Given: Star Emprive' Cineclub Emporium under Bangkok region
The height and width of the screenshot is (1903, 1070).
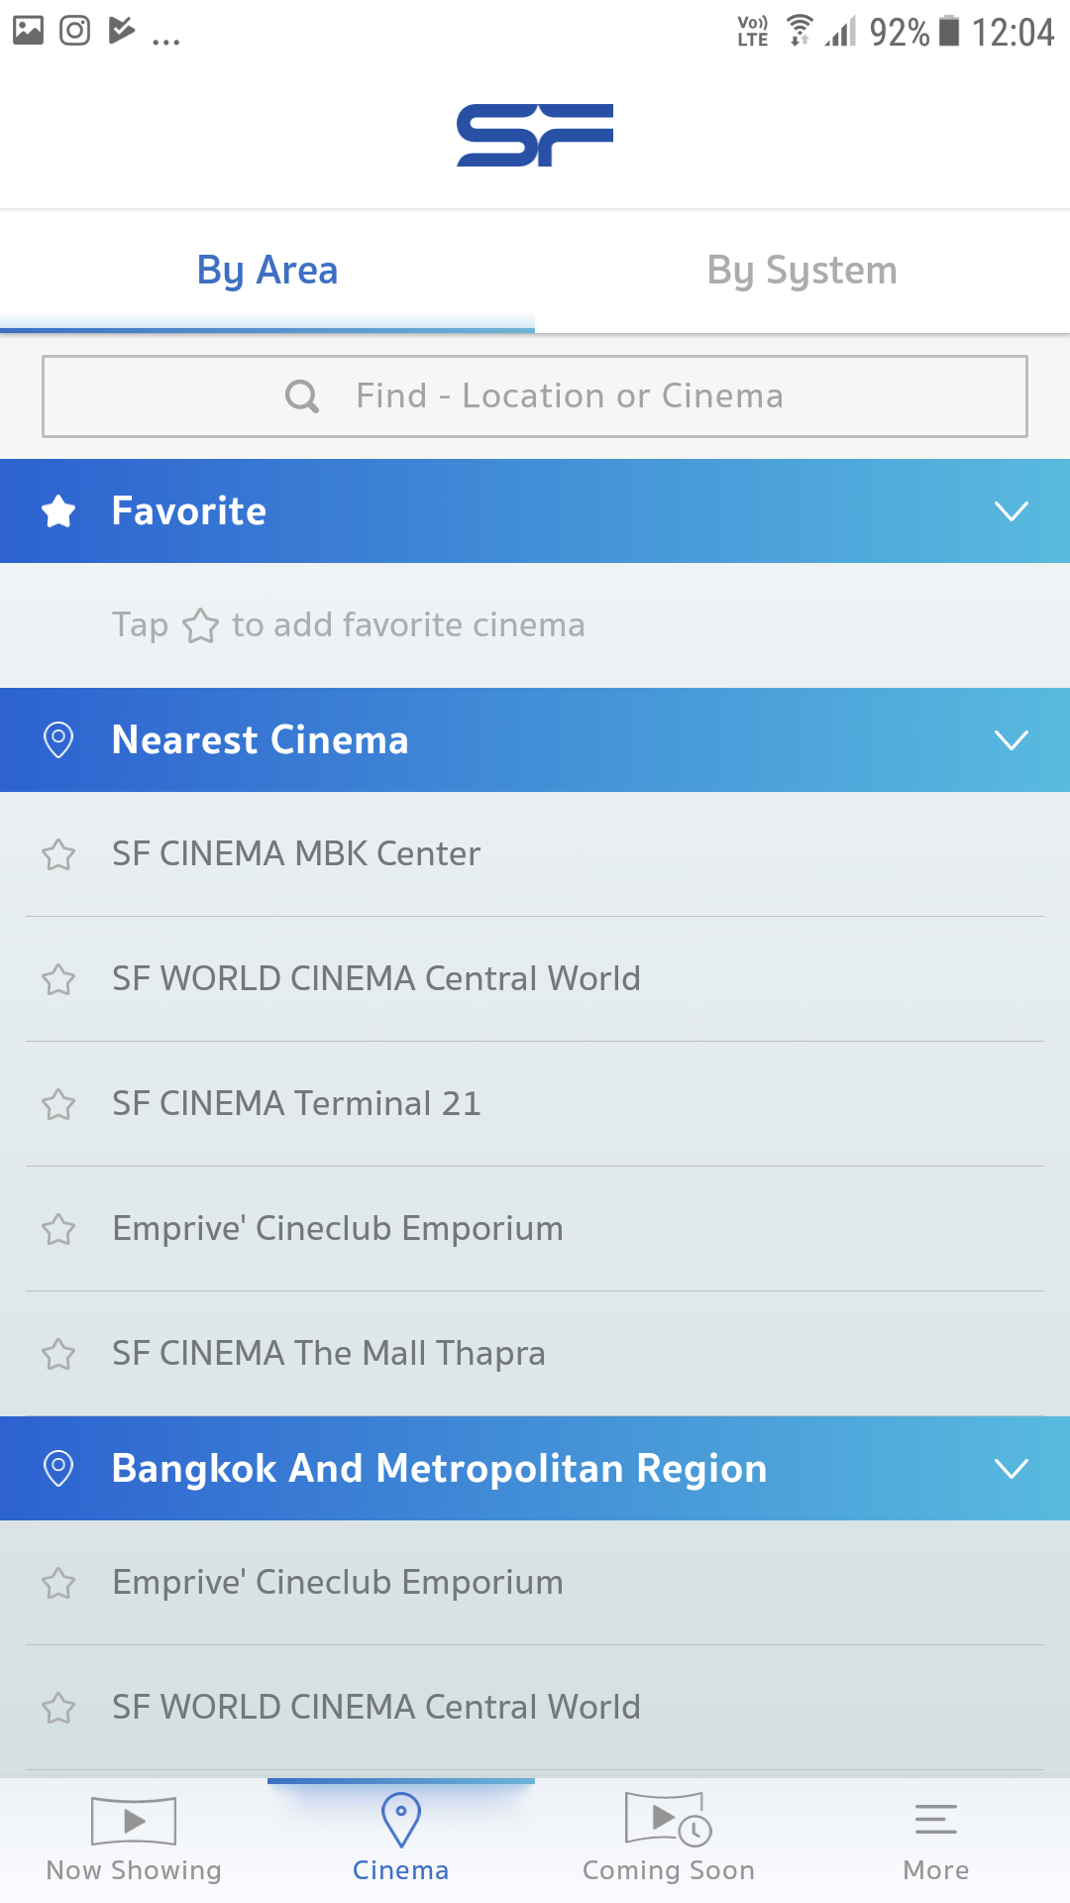Looking at the screenshot, I should tap(58, 1583).
